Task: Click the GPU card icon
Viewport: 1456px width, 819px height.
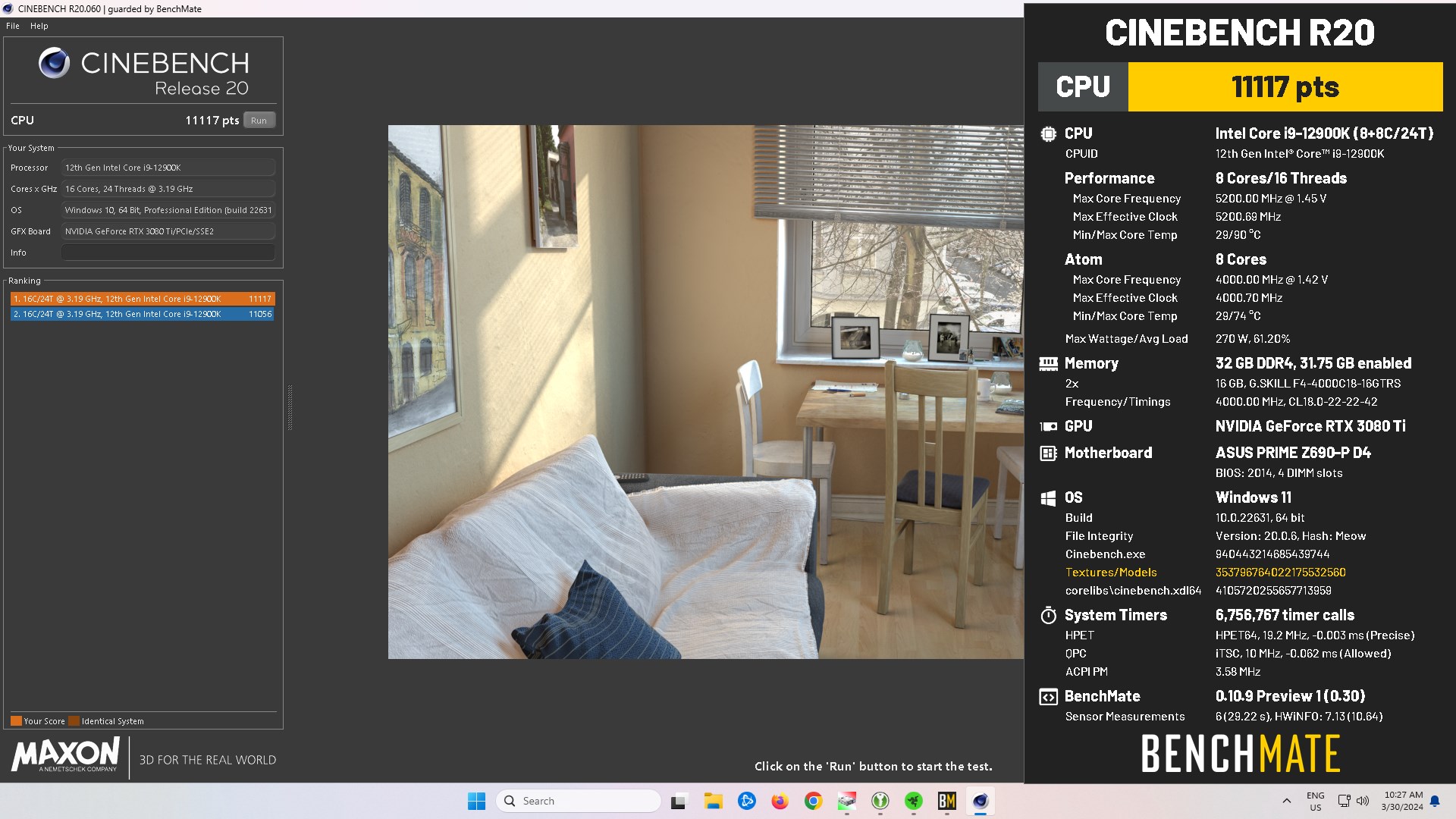Action: (1048, 427)
